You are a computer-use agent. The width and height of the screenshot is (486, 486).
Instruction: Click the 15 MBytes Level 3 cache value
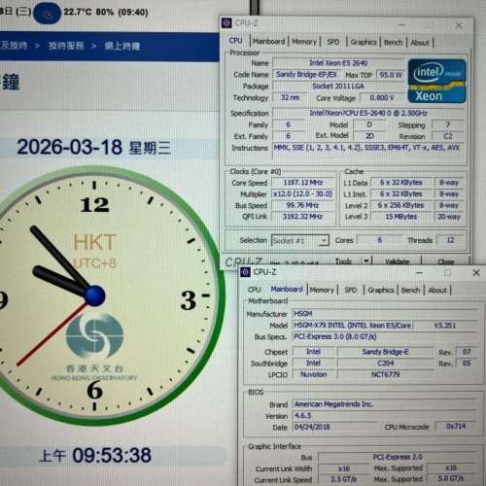[x=401, y=217]
